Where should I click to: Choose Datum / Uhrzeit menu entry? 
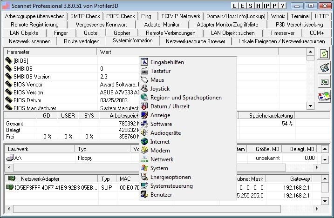click(x=188, y=106)
